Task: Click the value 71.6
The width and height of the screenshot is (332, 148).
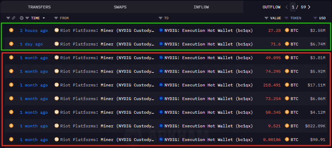Action: pyautogui.click(x=276, y=44)
